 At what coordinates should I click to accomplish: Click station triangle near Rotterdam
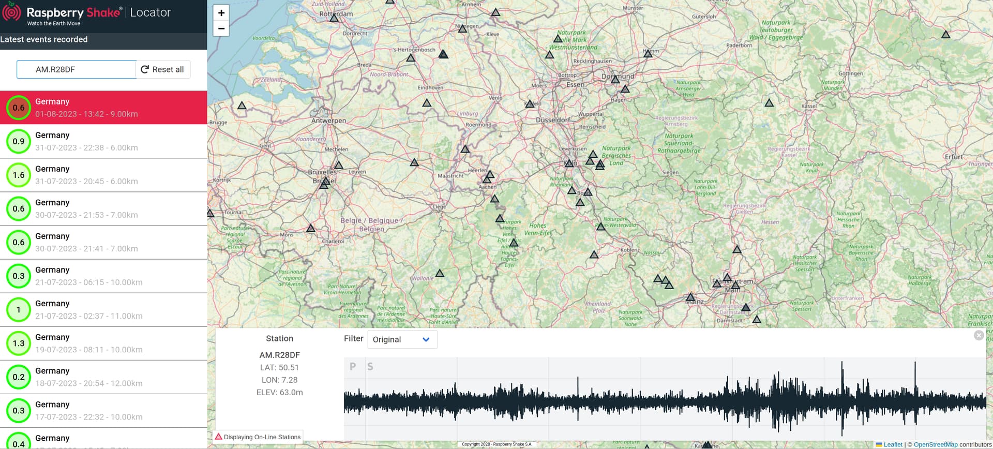click(334, 18)
